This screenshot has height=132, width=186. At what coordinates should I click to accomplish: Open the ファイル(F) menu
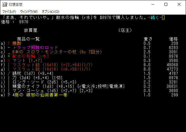(x=9, y=12)
